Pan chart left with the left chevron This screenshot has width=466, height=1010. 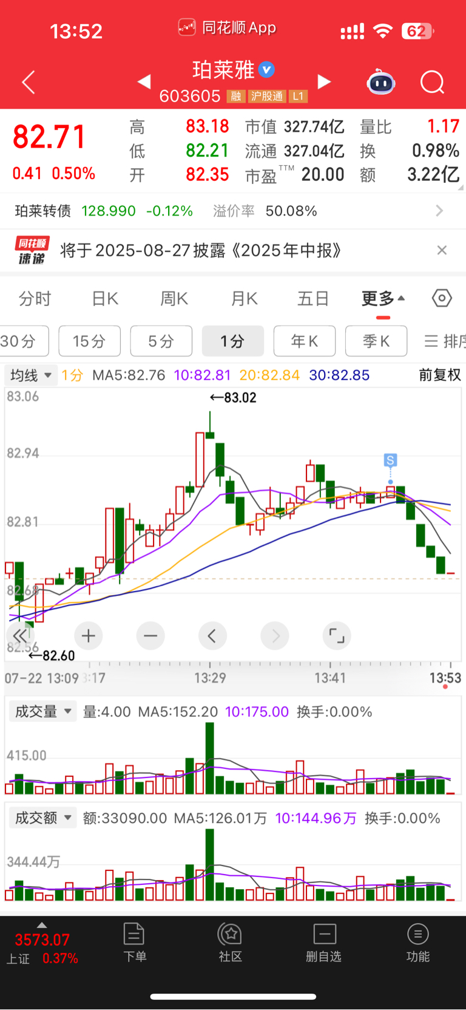point(212,636)
